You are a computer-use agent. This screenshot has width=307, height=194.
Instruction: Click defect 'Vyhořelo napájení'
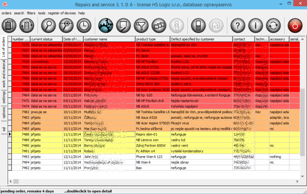coord(201,106)
